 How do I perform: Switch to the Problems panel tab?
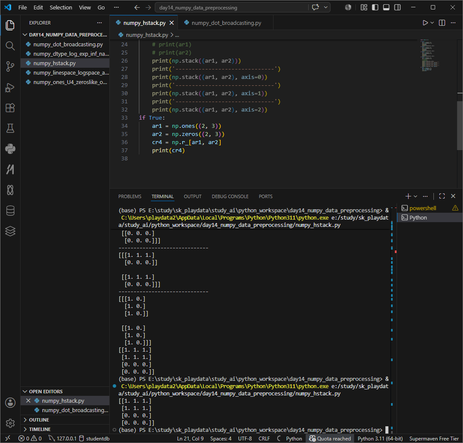tap(129, 196)
